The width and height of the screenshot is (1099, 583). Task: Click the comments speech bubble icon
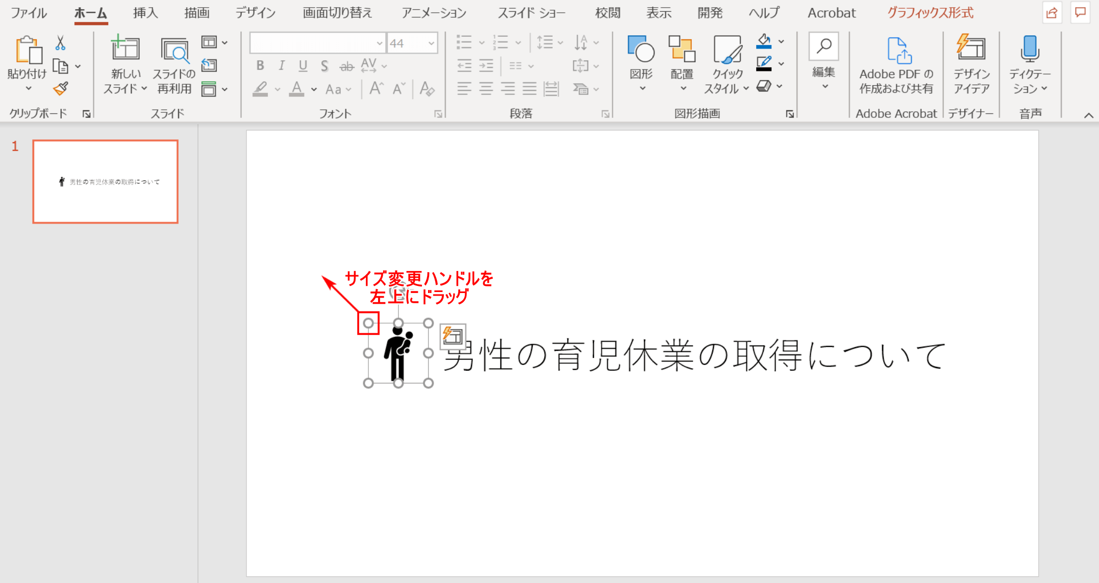[1081, 13]
